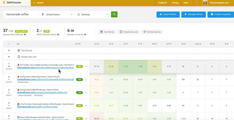Click the RD column help icon
The height and width of the screenshot is (120, 234).
click(214, 44)
